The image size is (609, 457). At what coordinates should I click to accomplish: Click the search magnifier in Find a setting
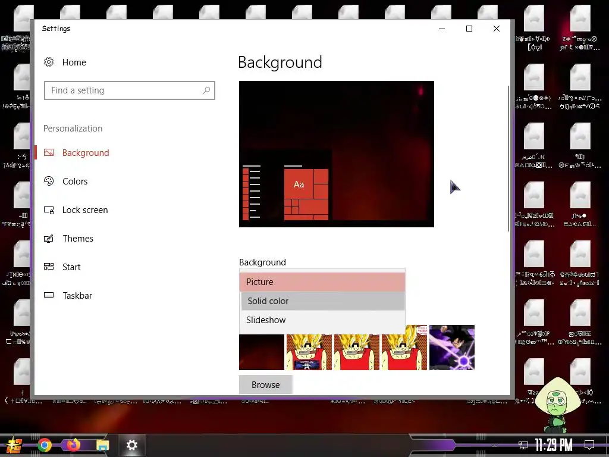pos(206,90)
